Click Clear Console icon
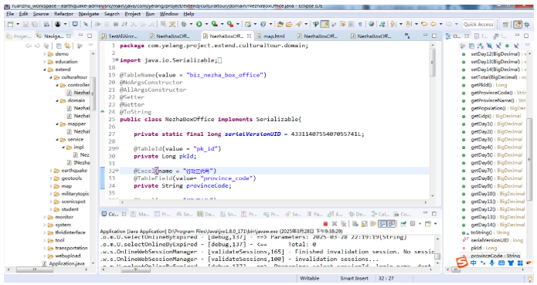The height and width of the screenshot is (285, 537). pos(355,224)
